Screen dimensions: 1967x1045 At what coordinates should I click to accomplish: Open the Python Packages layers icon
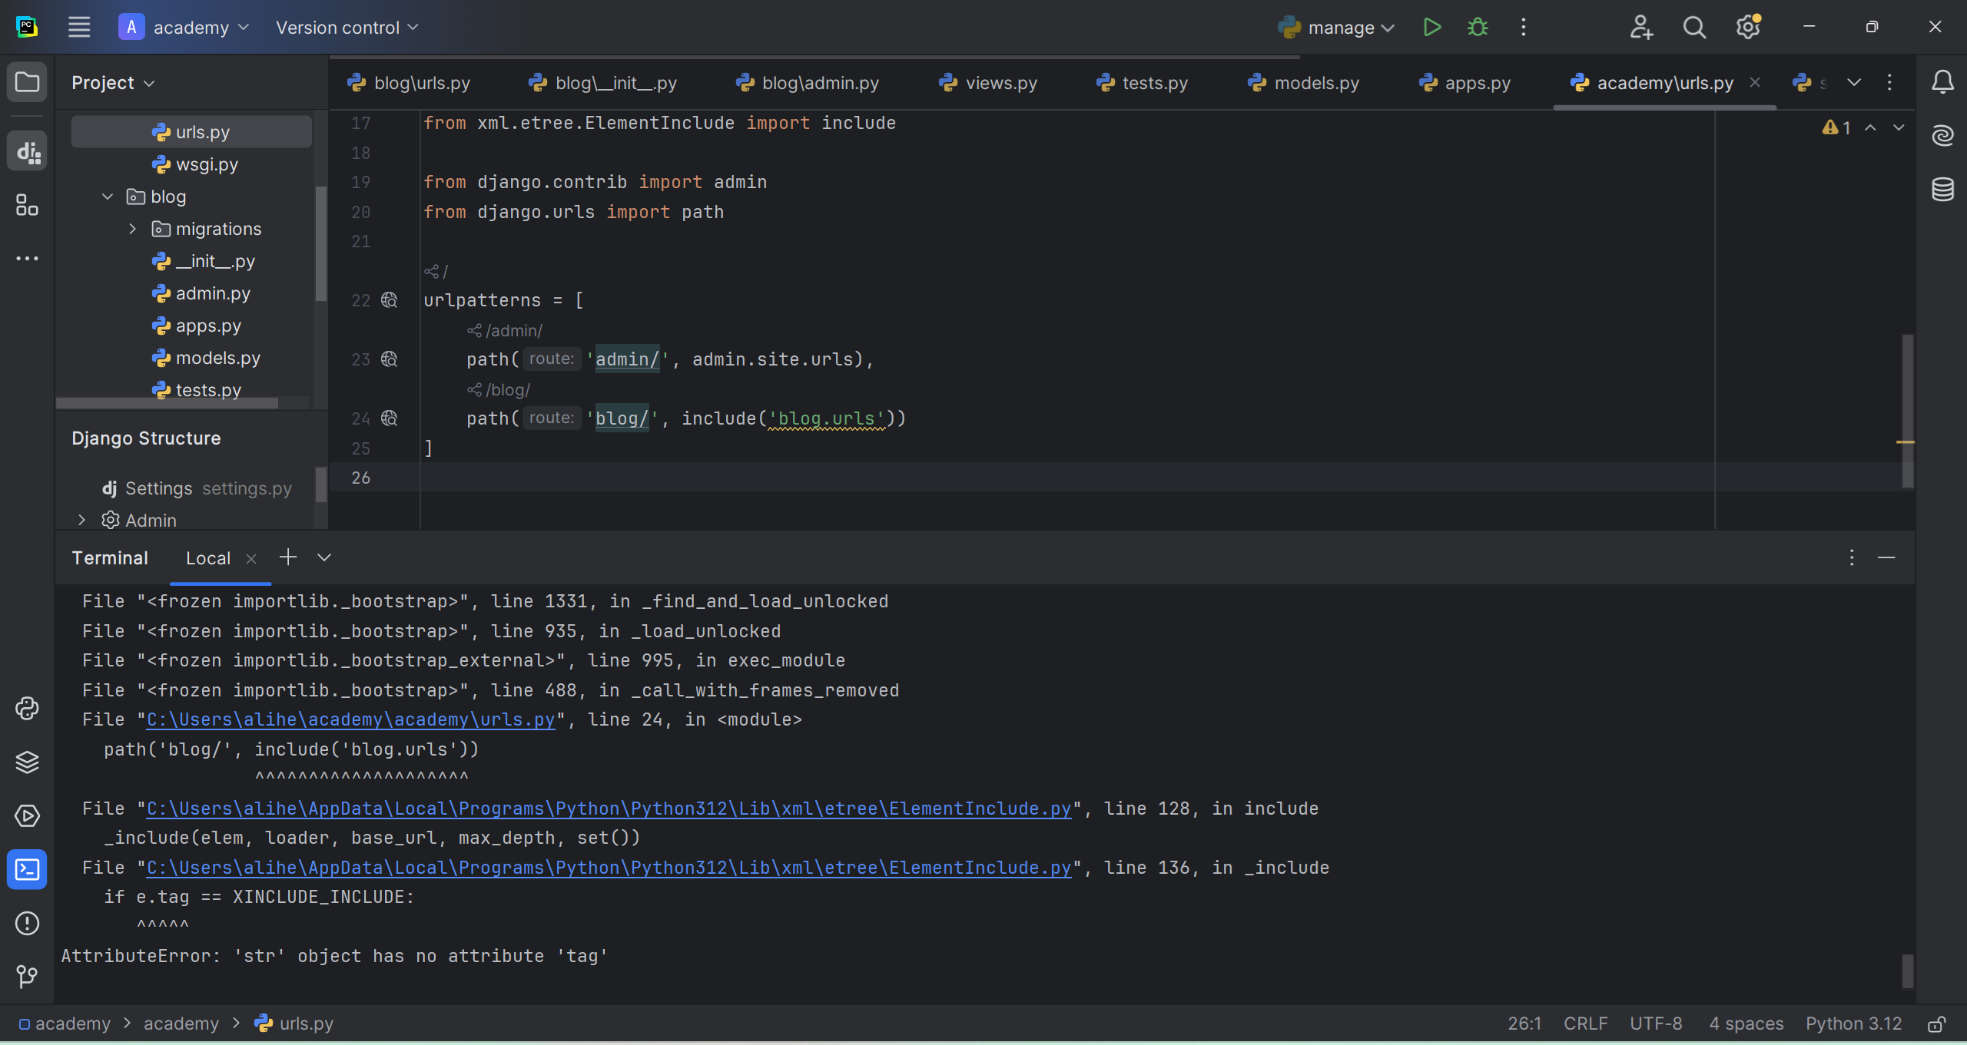[x=27, y=762]
